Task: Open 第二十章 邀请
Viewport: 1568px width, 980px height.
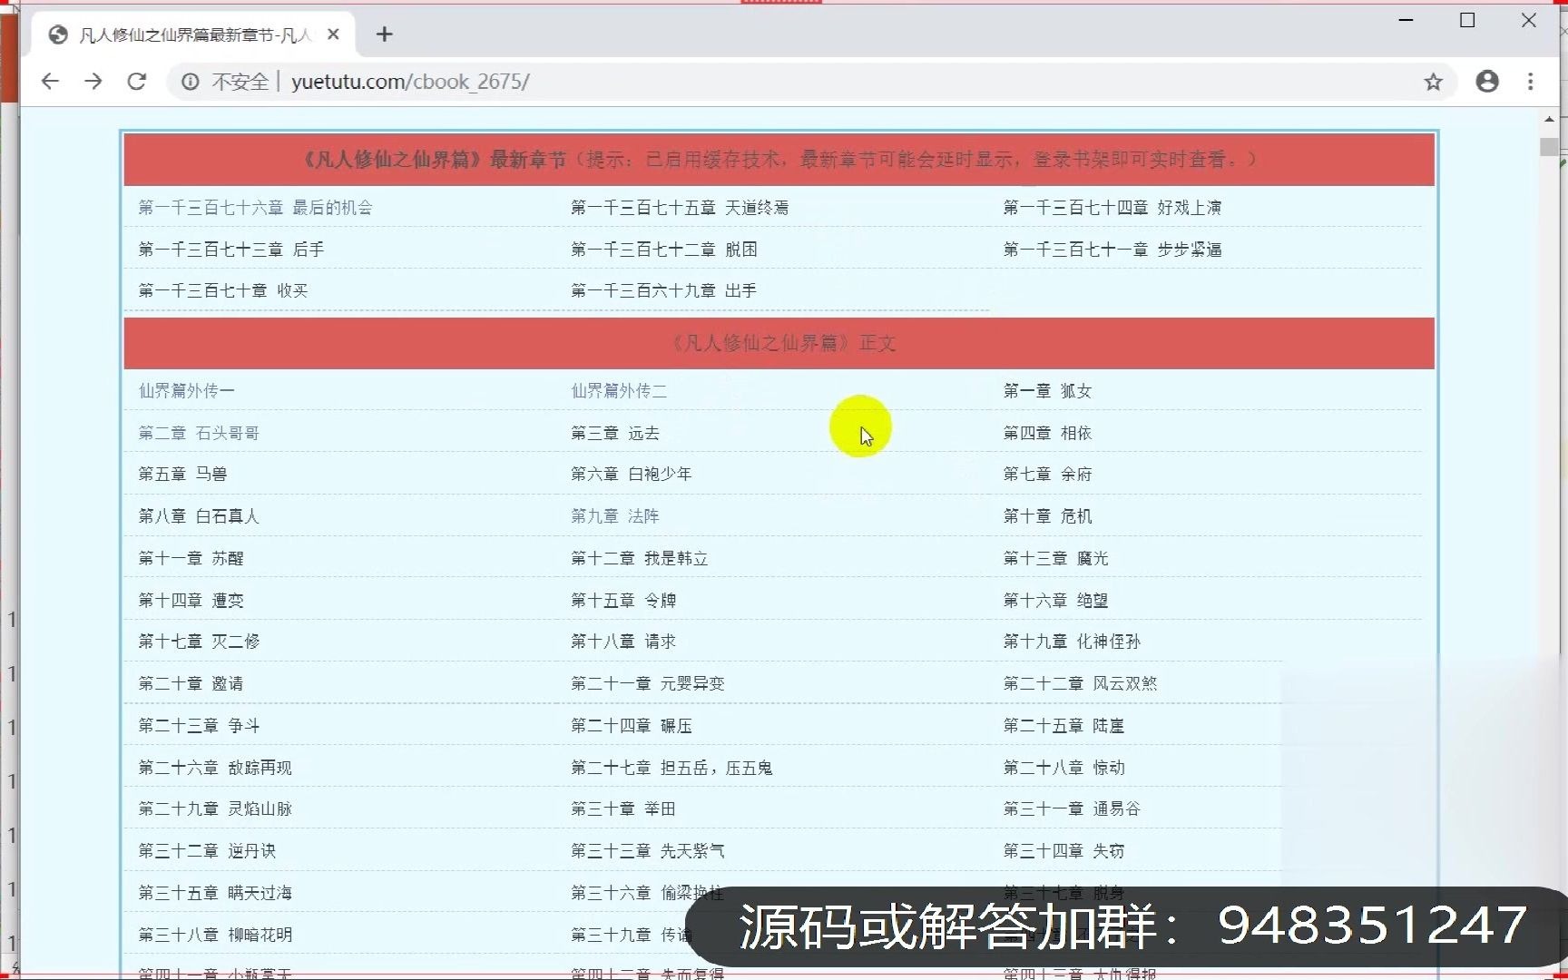Action: (x=191, y=684)
